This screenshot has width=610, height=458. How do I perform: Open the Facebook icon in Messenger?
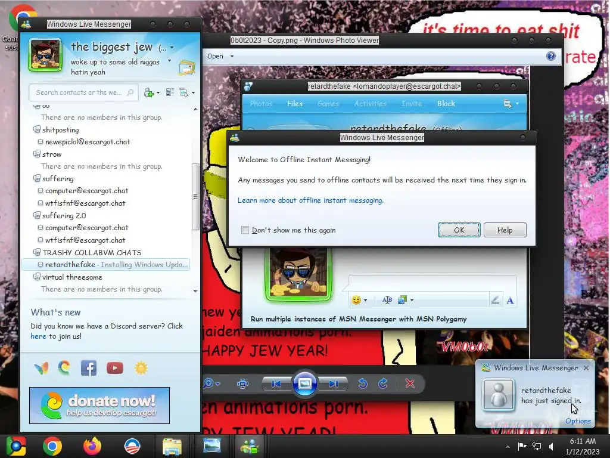click(89, 368)
